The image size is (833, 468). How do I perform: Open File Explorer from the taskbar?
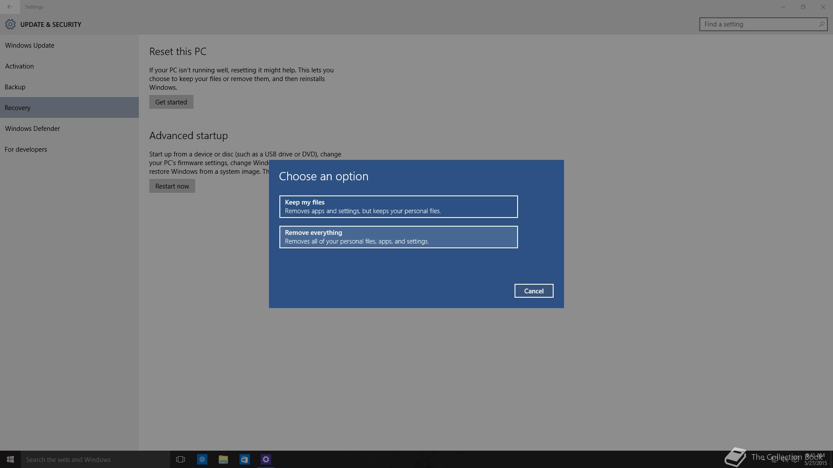pyautogui.click(x=223, y=459)
